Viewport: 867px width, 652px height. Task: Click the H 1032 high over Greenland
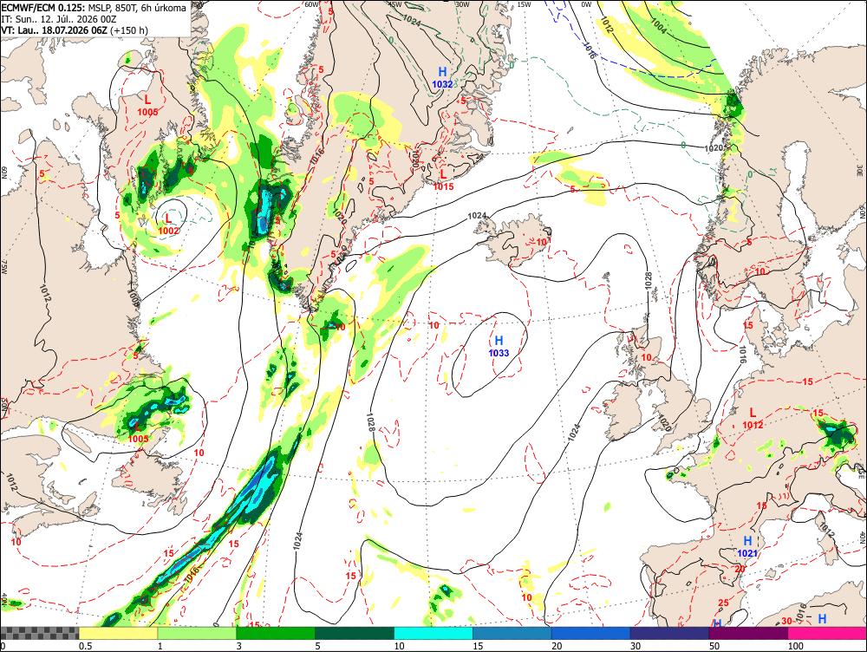(x=442, y=77)
